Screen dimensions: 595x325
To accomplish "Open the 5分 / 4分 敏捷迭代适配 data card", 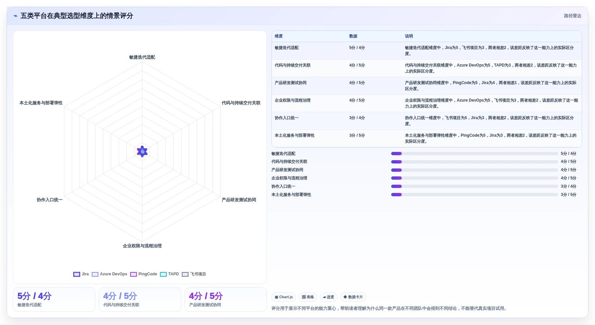I will [x=54, y=300].
